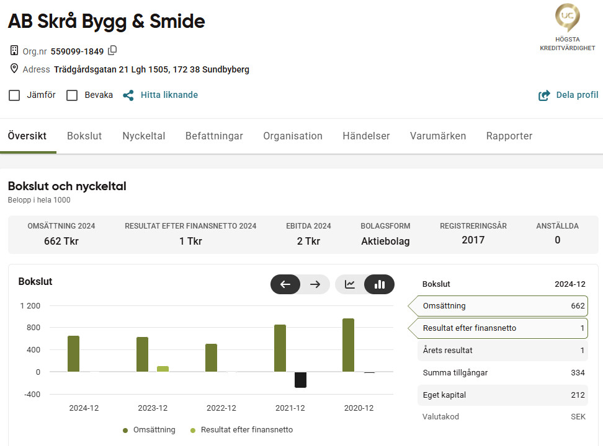This screenshot has height=446, width=603.
Task: Open the Bokslut tab
Action: [84, 136]
